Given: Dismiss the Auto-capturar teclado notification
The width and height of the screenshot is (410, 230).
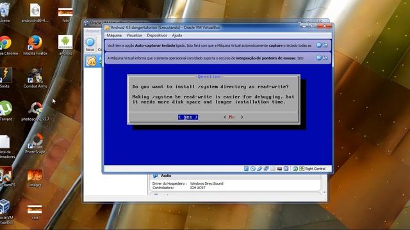Looking at the screenshot, I should [x=319, y=45].
